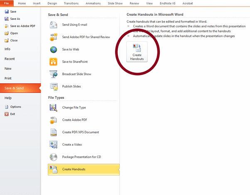Open the Slide Show ribbon tab
Screen dimensions: 250x195
pos(115,3)
